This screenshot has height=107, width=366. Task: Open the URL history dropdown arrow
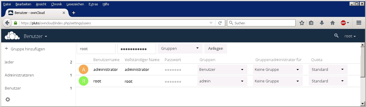pyautogui.click(x=211, y=23)
